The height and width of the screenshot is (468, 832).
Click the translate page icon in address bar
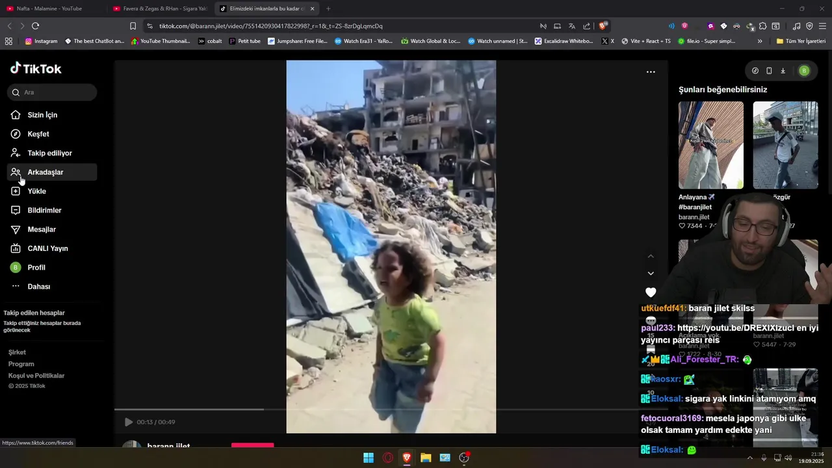pyautogui.click(x=571, y=26)
